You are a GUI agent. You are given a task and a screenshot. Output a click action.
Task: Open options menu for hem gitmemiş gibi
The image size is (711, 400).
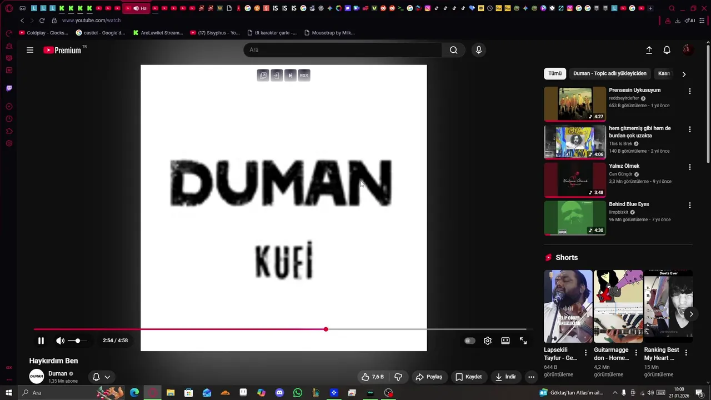click(690, 129)
